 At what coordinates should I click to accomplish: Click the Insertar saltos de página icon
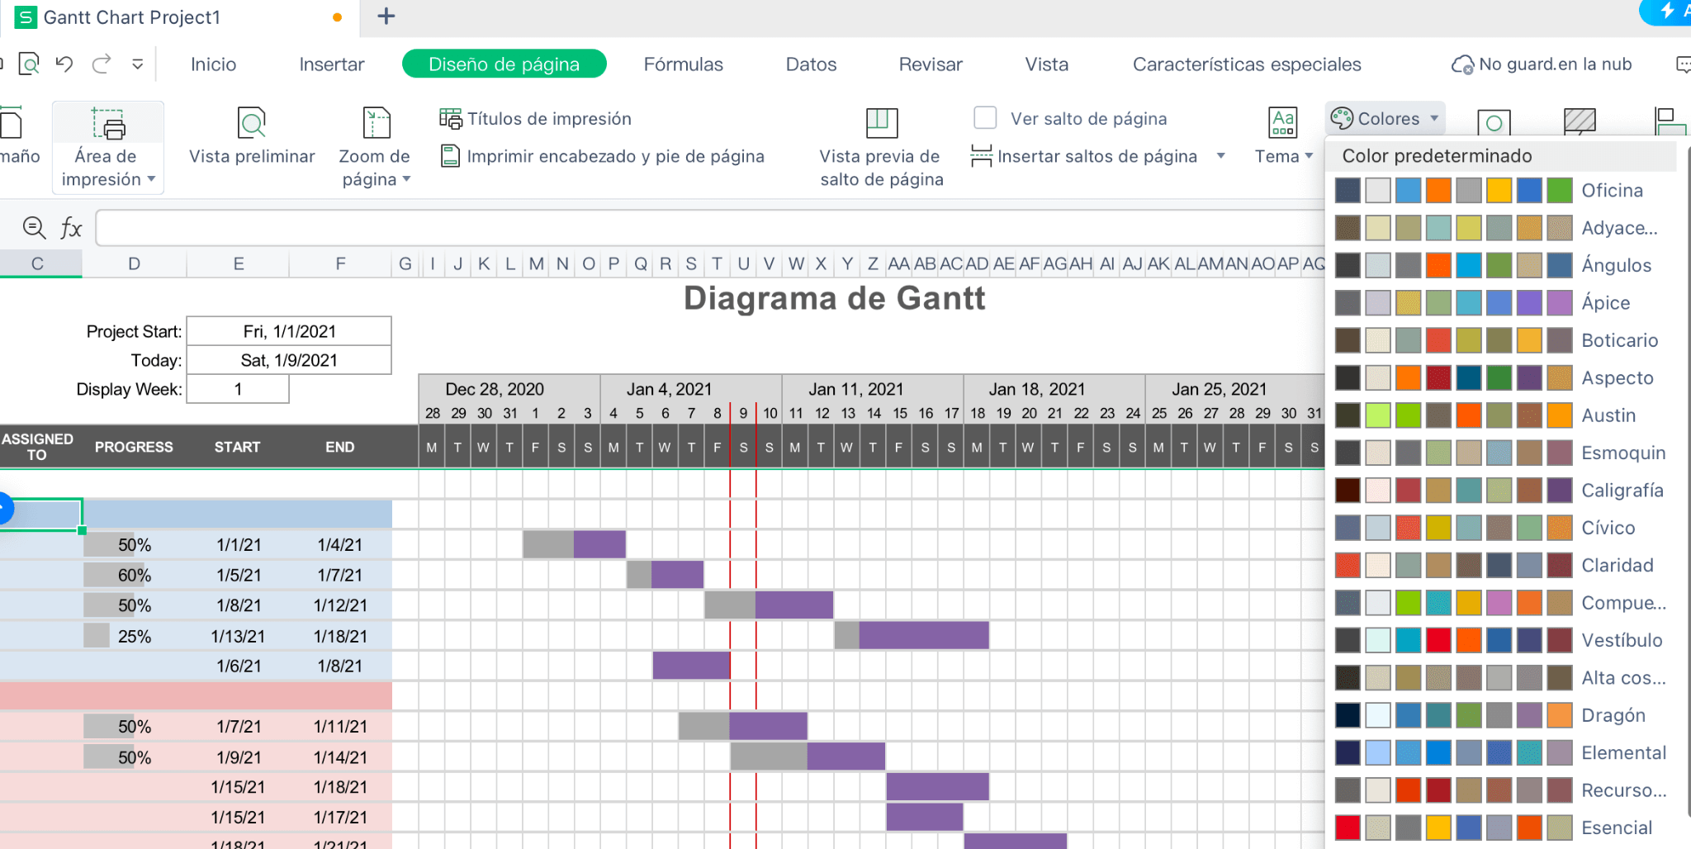[x=983, y=154]
